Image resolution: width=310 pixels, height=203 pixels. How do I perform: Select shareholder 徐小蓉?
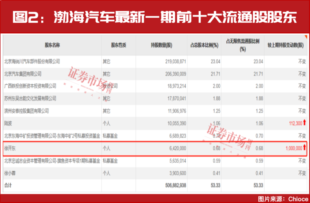pos(10,173)
